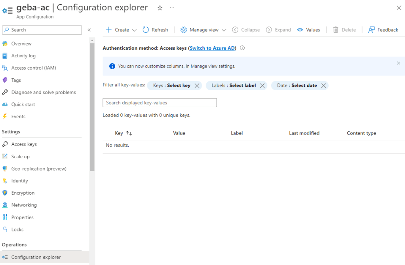This screenshot has width=405, height=265.
Task: Open the Manage view dropdown
Action: [224, 30]
